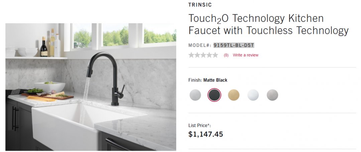Rate the faucet with the first star

click(x=191, y=55)
